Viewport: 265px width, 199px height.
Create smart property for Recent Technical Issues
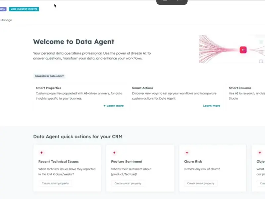coord(55,183)
